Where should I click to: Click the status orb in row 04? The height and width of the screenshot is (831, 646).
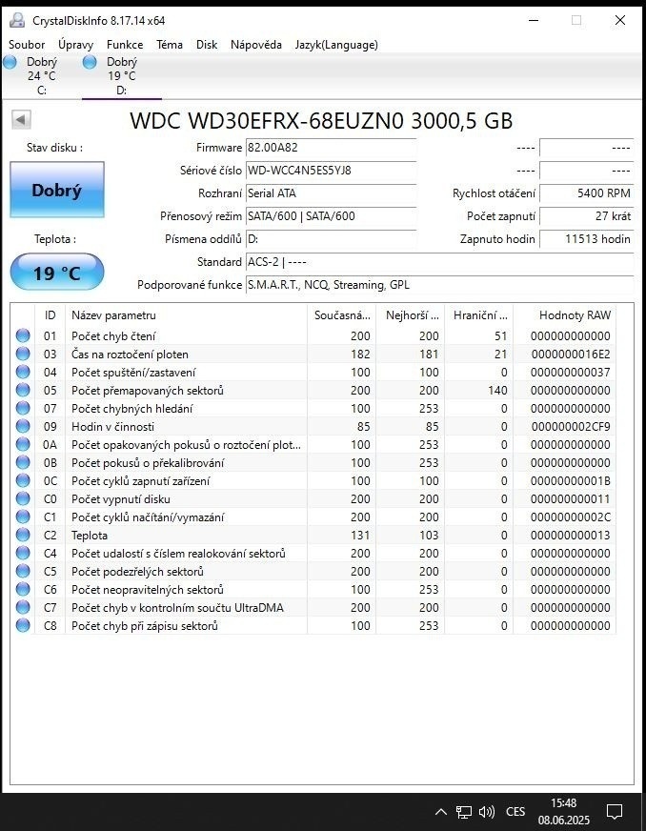tap(23, 372)
